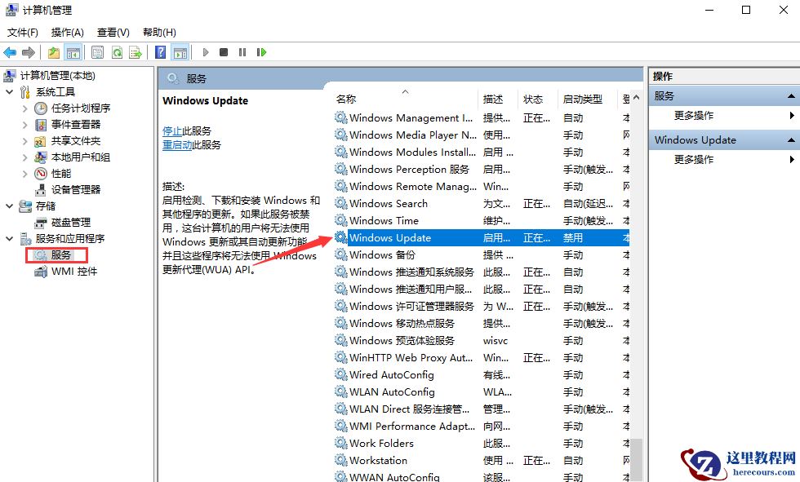Click the Stop service square icon
Image resolution: width=800 pixels, height=482 pixels.
point(224,51)
